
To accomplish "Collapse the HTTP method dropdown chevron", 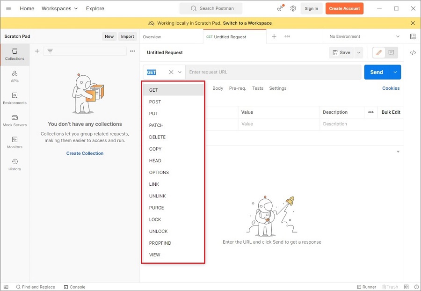I will click(x=180, y=72).
